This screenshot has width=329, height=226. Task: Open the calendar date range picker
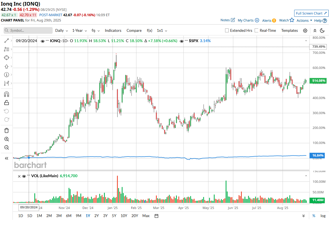pyautogui.click(x=156, y=216)
